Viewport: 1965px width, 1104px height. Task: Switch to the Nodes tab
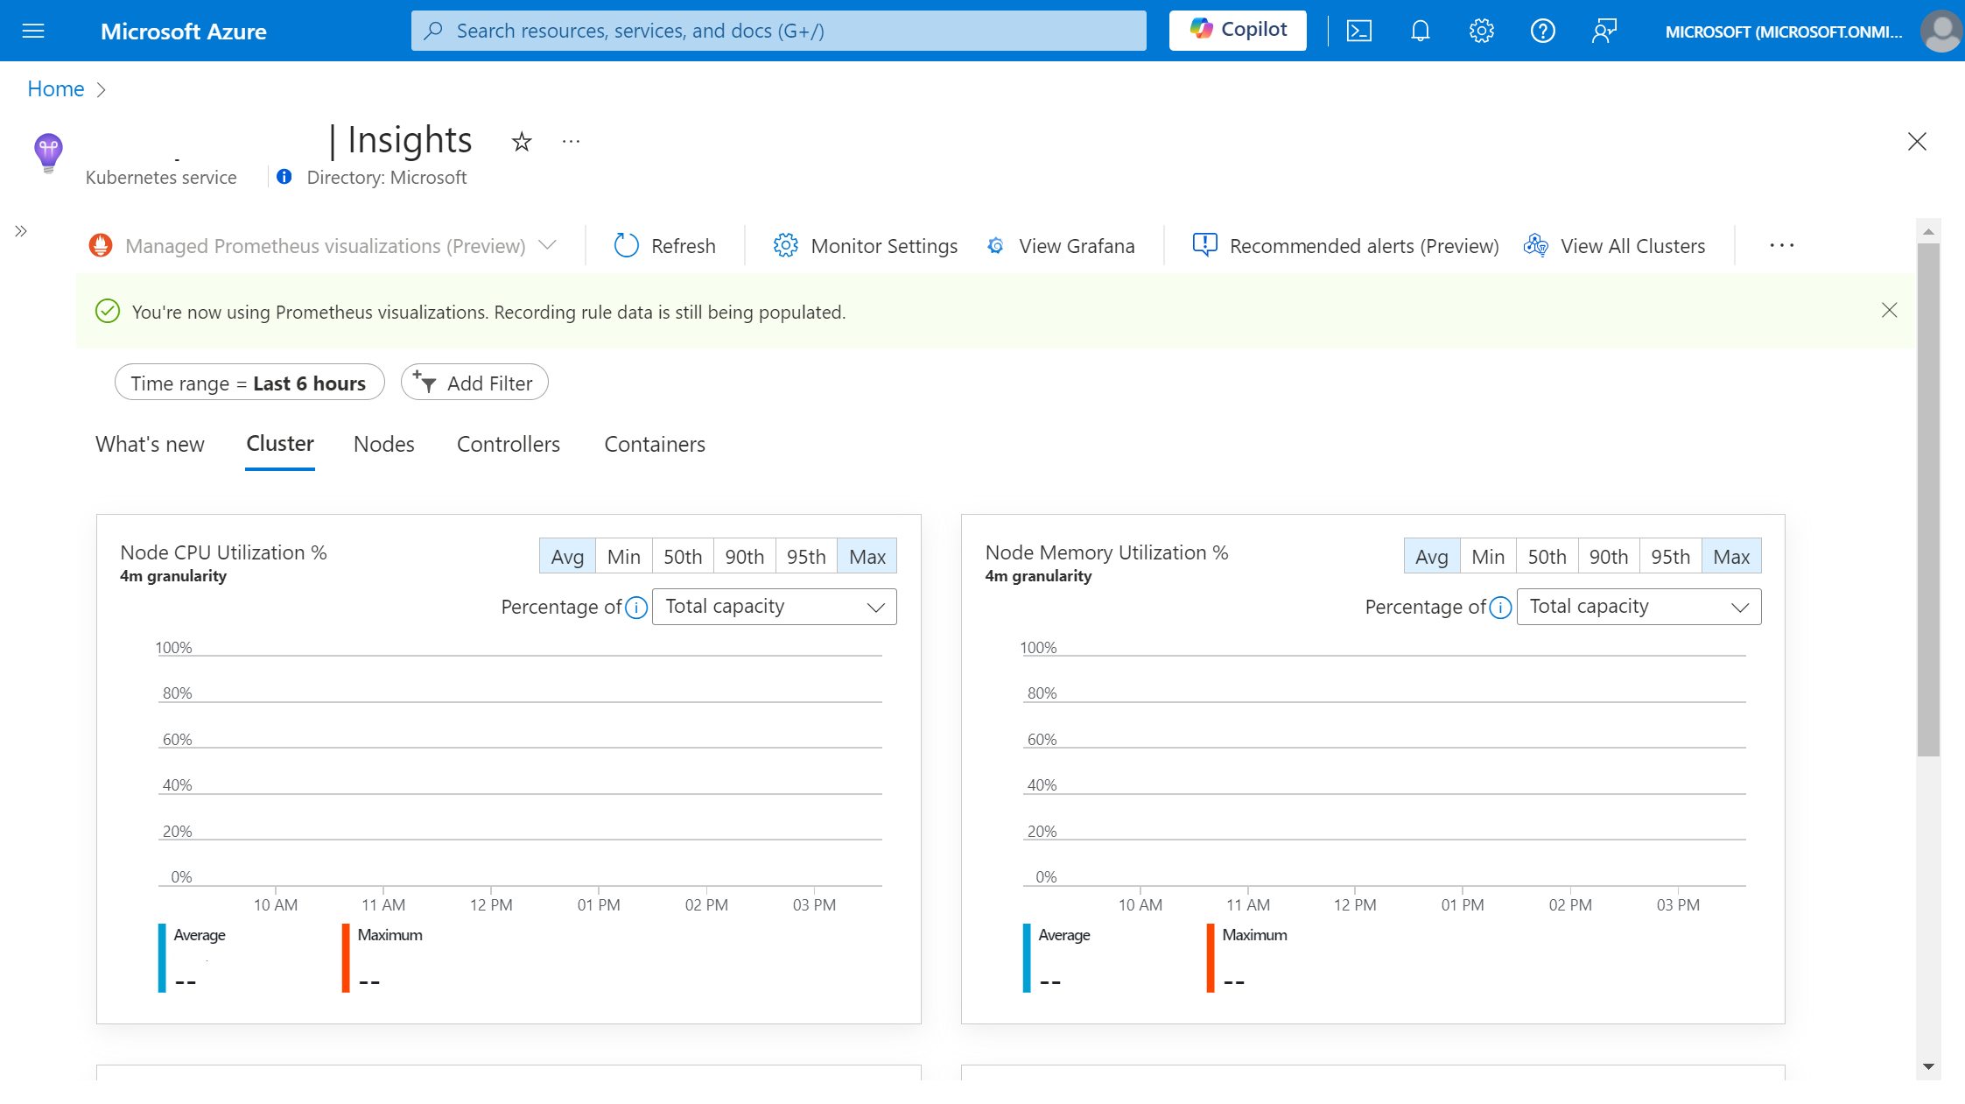coord(383,444)
